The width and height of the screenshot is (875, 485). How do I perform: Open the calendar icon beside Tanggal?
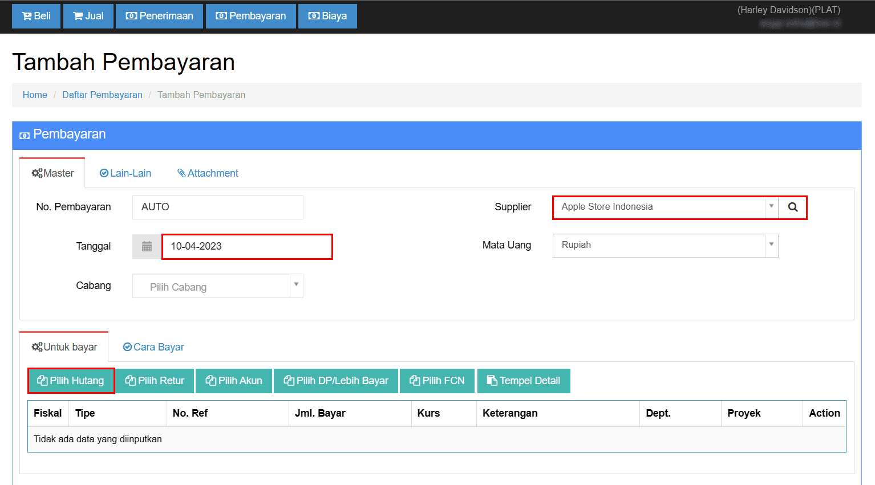147,246
